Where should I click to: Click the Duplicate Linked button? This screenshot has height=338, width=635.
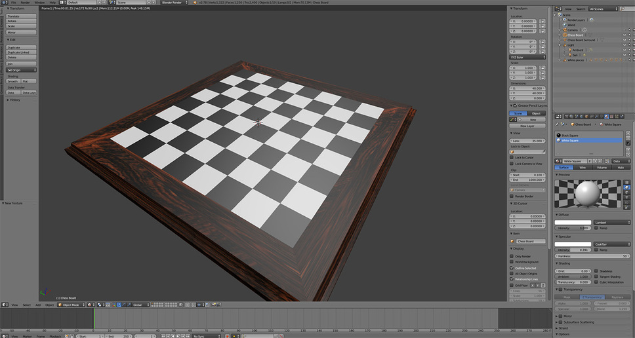point(22,52)
